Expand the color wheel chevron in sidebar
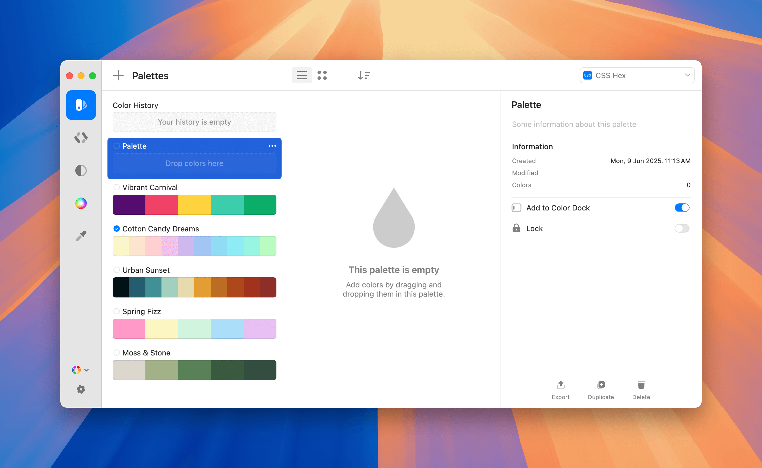This screenshot has width=762, height=468. pos(87,370)
